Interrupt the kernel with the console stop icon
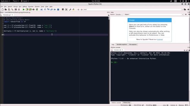190x106 pixels. point(184,50)
